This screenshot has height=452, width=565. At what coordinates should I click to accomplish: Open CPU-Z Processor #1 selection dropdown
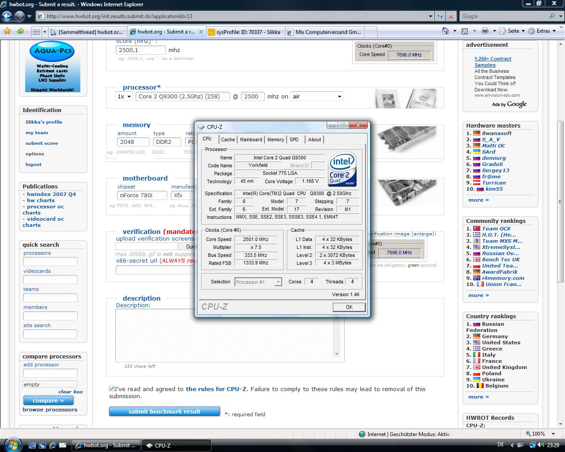click(x=258, y=282)
